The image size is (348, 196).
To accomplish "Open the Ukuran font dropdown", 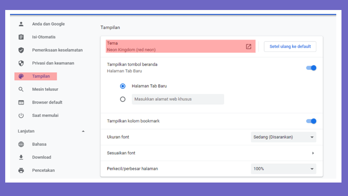I will click(284, 137).
